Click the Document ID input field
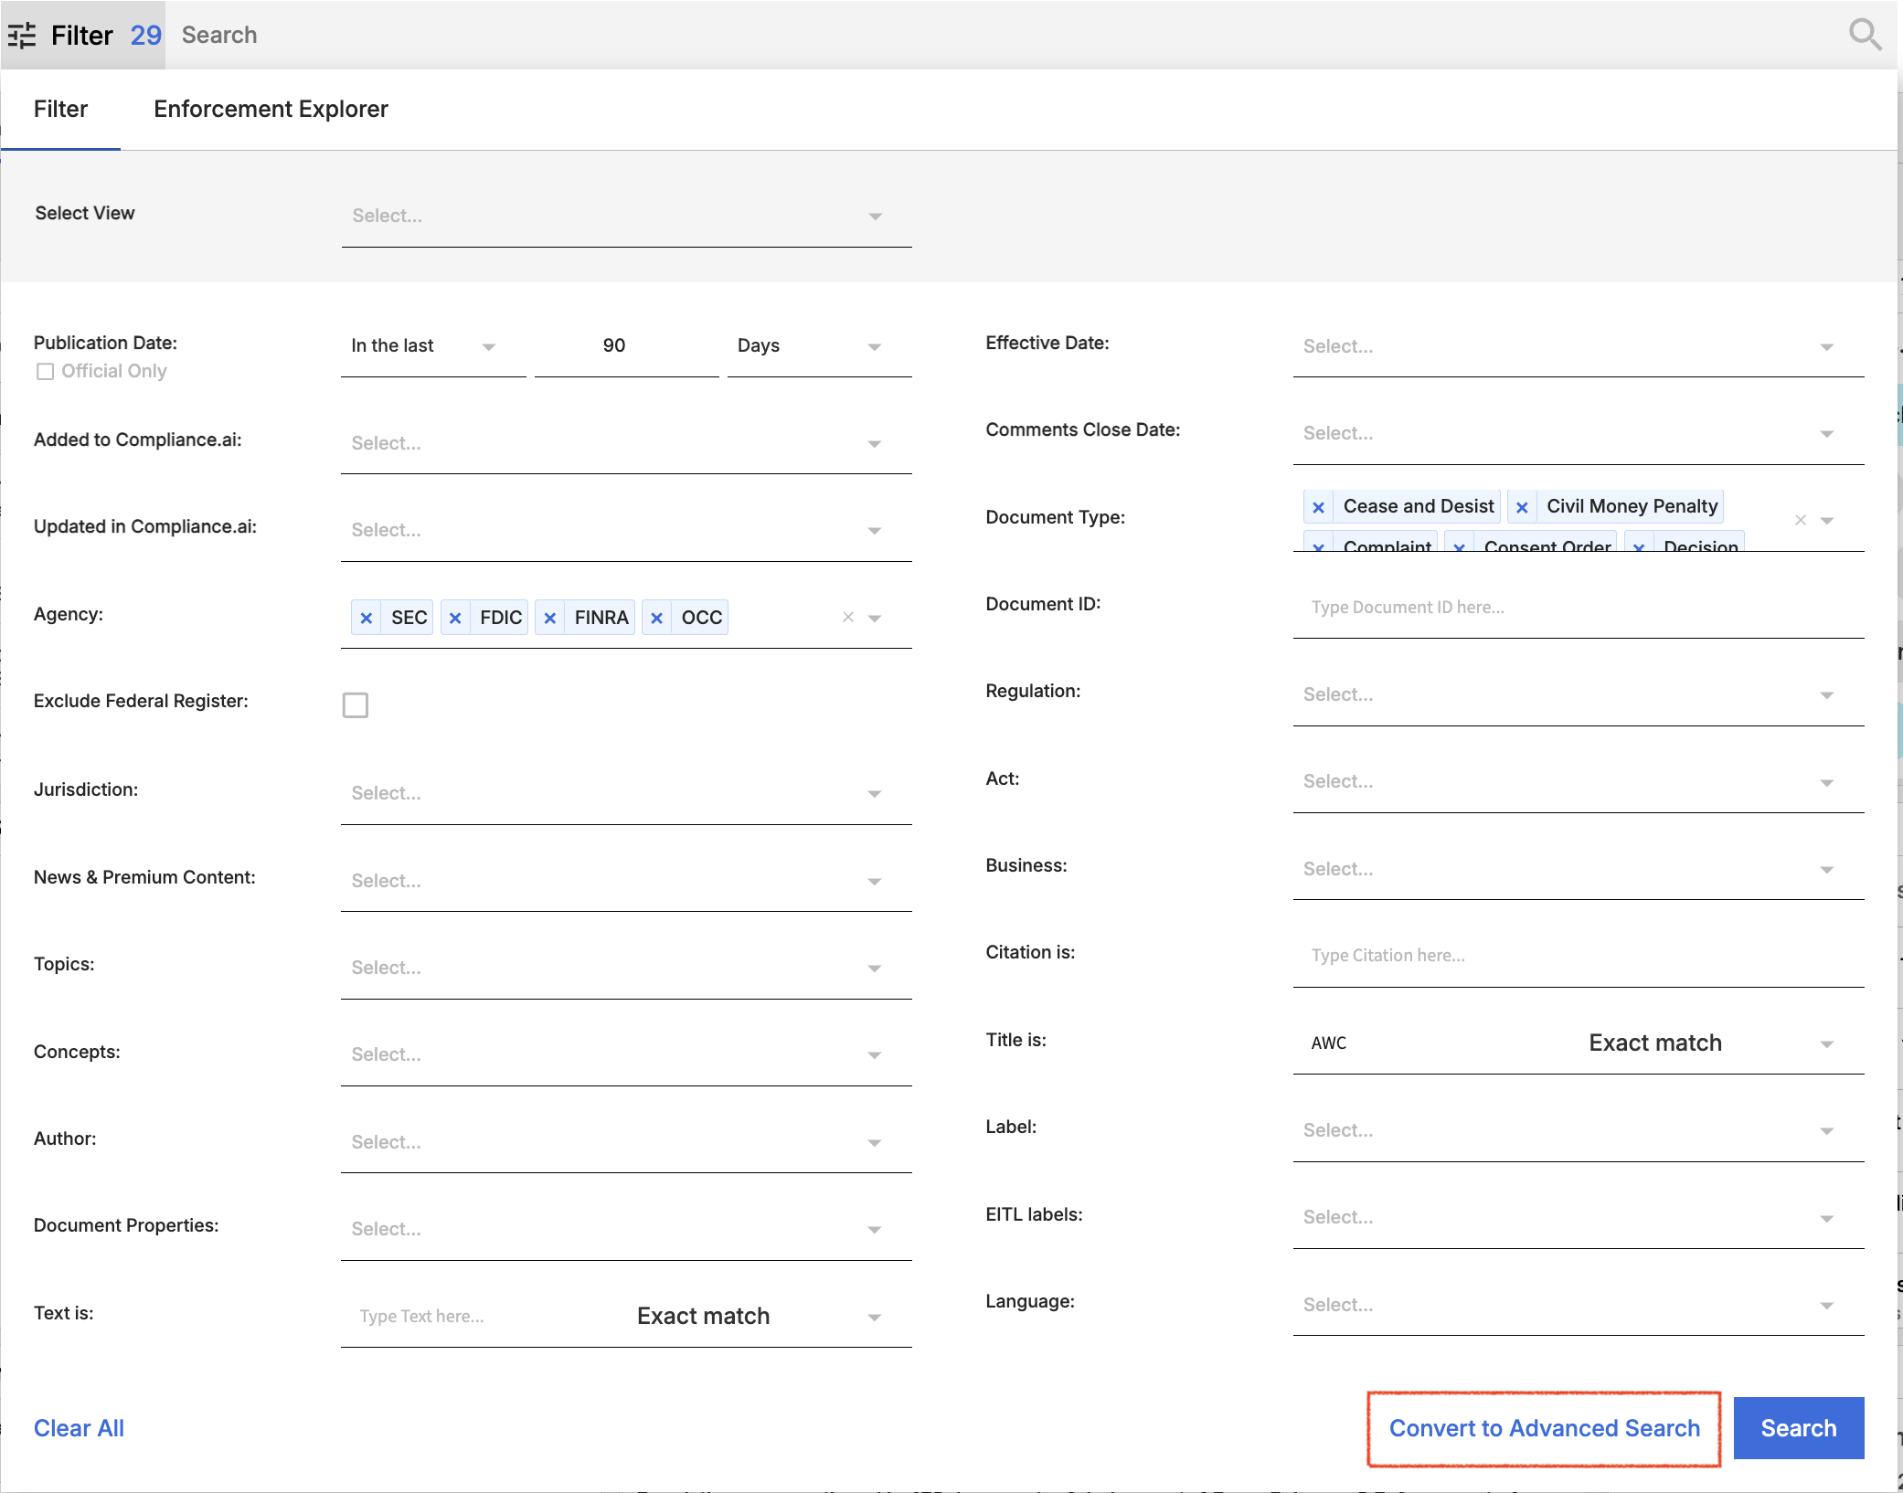Screen dimensions: 1903x1493 coord(1578,608)
